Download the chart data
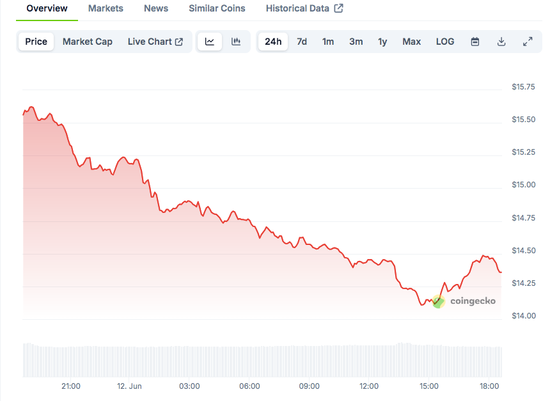This screenshot has width=550, height=401. tap(501, 42)
